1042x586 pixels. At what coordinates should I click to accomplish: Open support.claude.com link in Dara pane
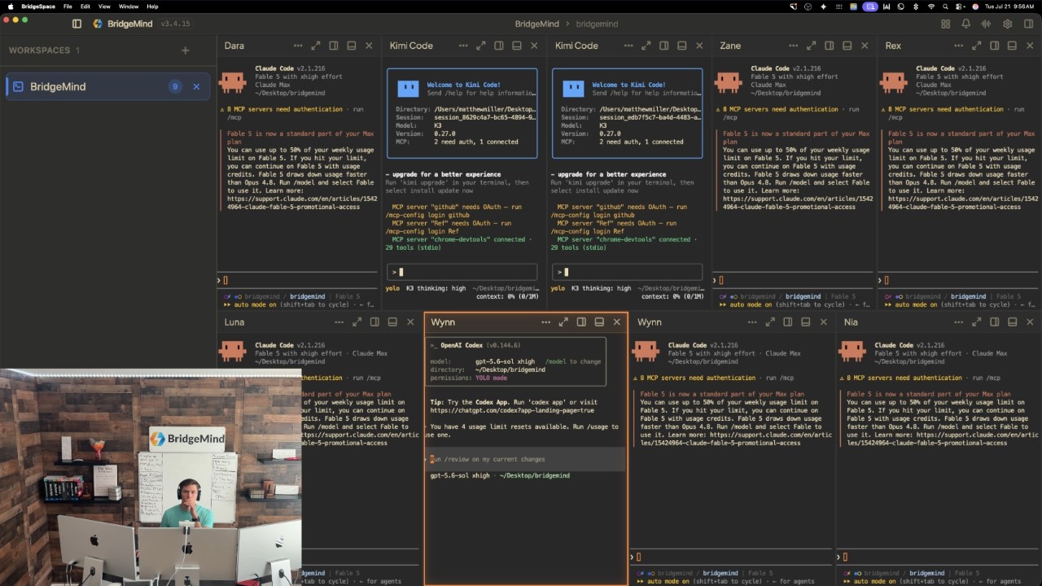(x=300, y=203)
